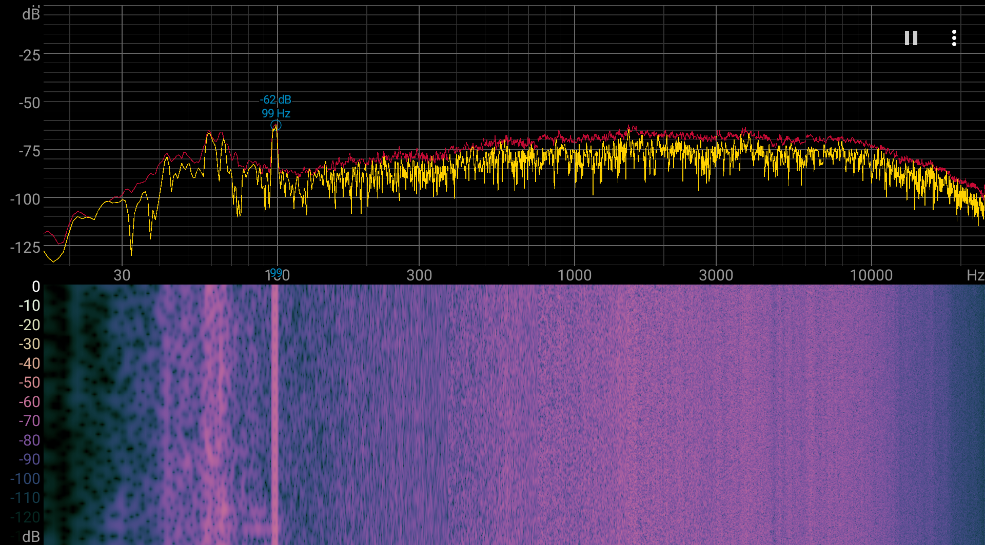
Task: Pause the spectrum analyzer
Action: (911, 38)
